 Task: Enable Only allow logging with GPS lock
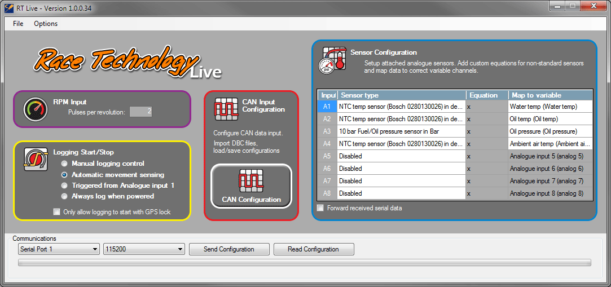[x=56, y=212]
